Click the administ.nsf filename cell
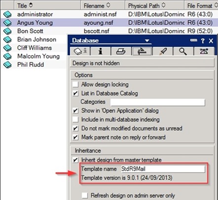The height and width of the screenshot is (200, 218). [100, 14]
